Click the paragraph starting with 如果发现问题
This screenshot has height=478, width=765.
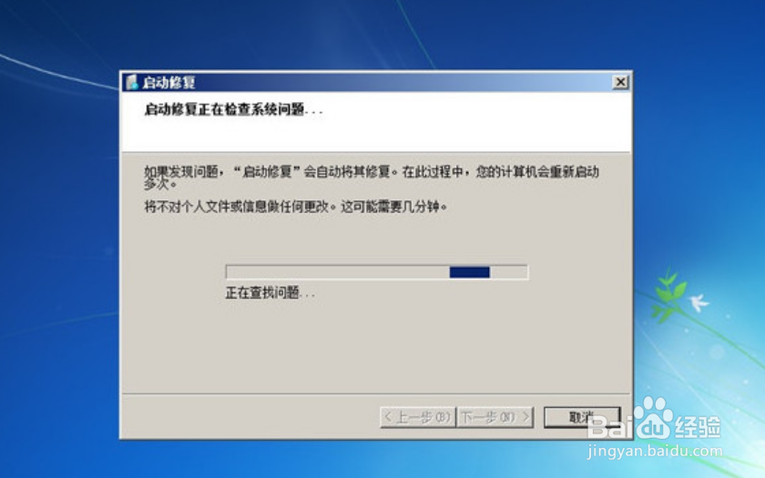[x=372, y=178]
